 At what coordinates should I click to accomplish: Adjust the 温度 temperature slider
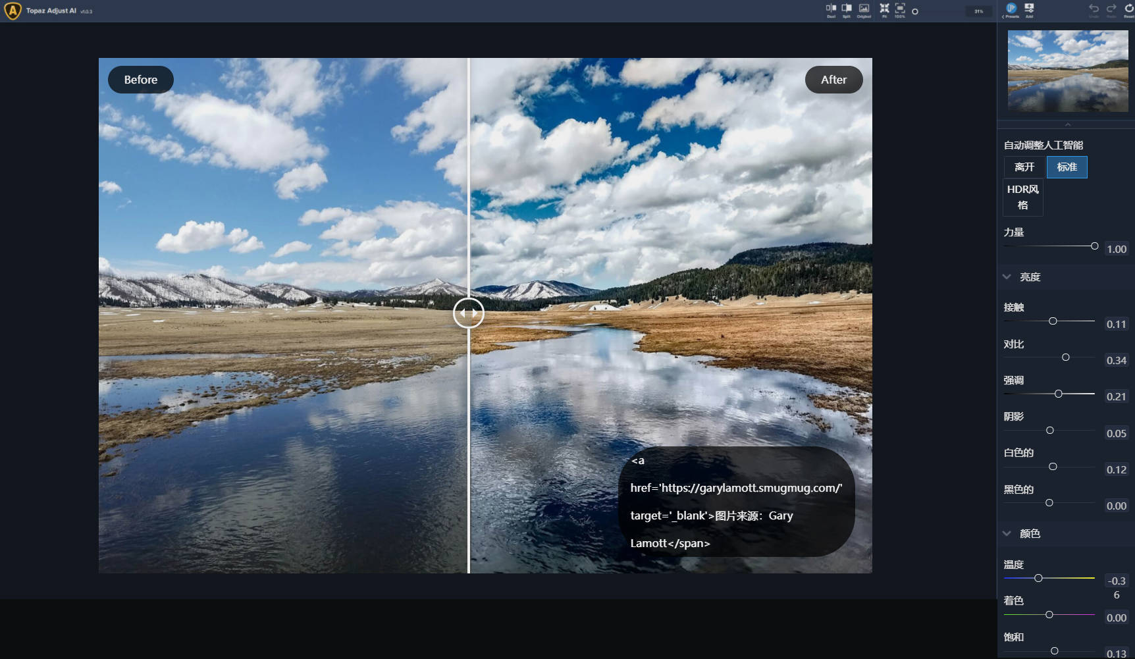pos(1038,578)
